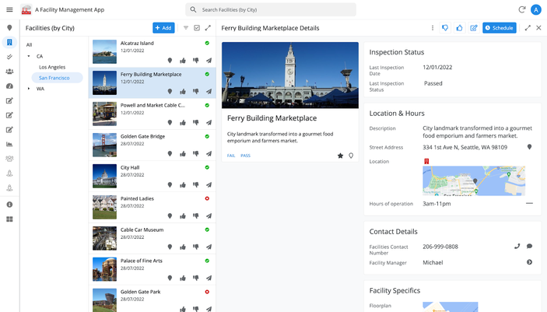Open the Alcatraz Island thumbnail

(x=105, y=51)
